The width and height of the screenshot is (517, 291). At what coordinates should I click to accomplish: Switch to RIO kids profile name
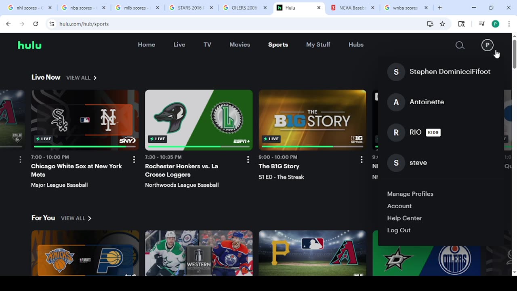[415, 132]
